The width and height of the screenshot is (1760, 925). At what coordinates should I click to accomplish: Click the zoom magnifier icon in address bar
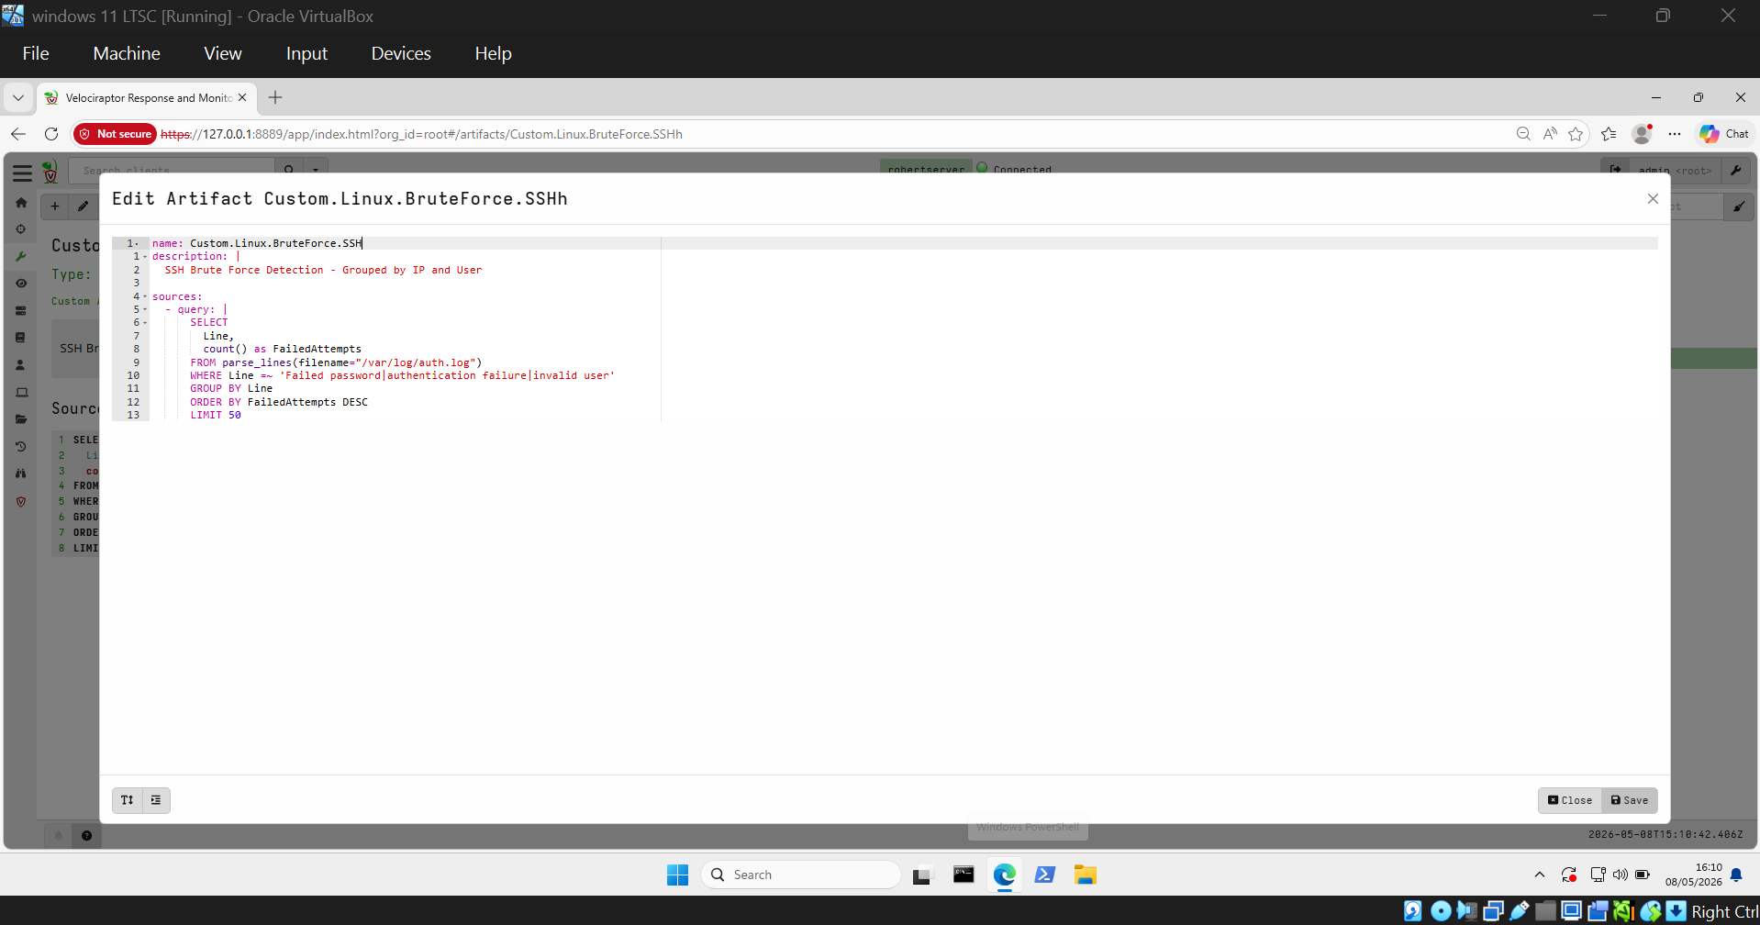coord(1523,134)
